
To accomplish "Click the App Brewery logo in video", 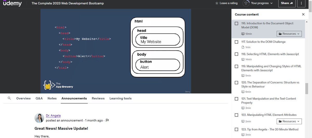I will click(58, 85).
